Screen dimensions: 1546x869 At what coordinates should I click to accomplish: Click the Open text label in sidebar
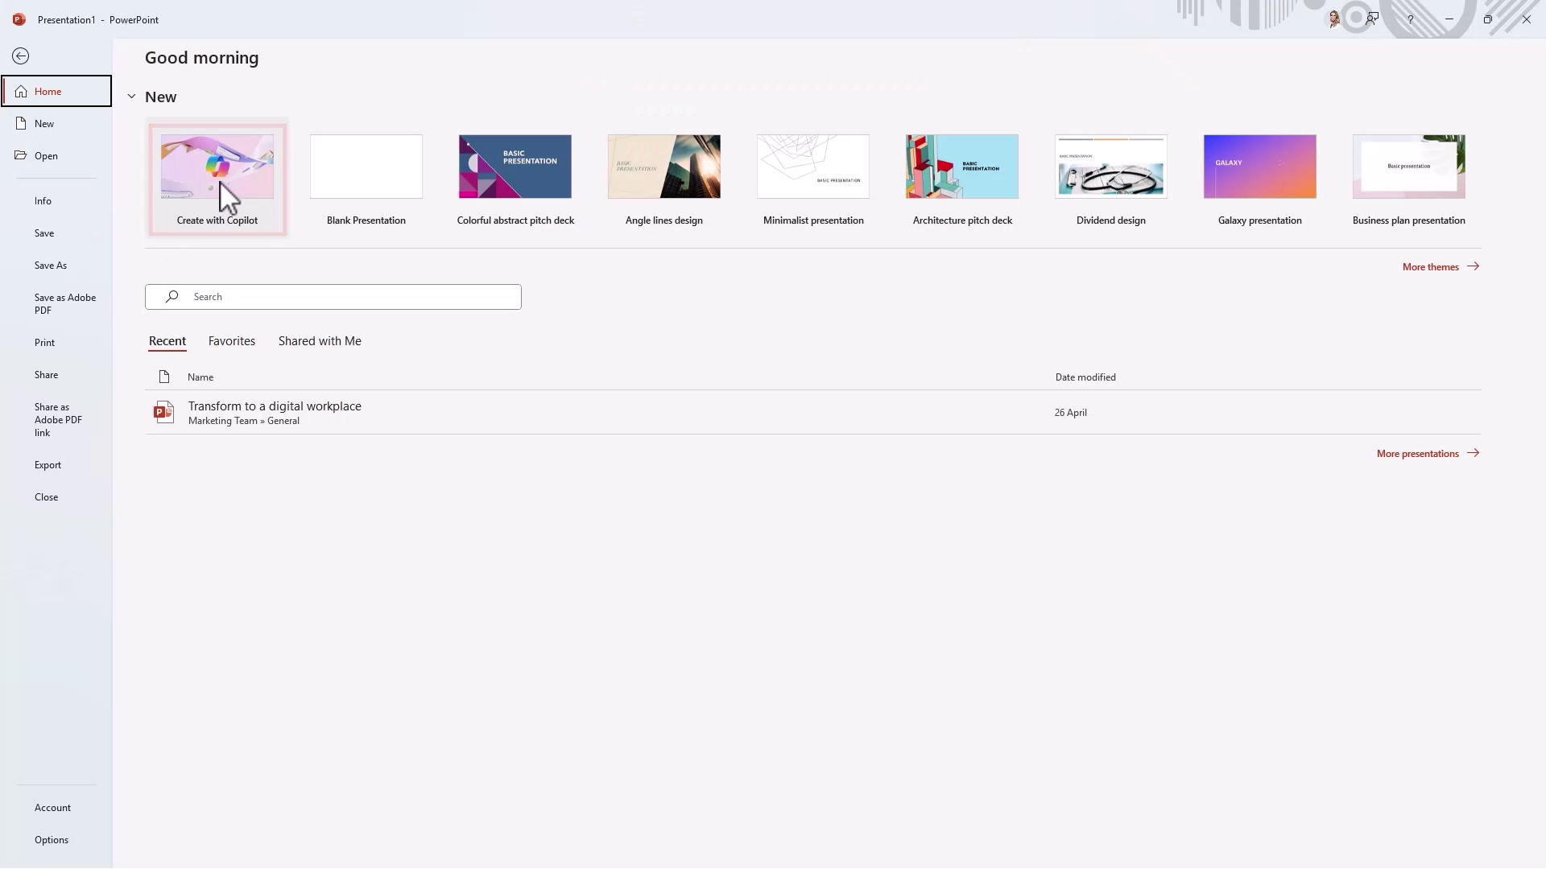(x=46, y=156)
